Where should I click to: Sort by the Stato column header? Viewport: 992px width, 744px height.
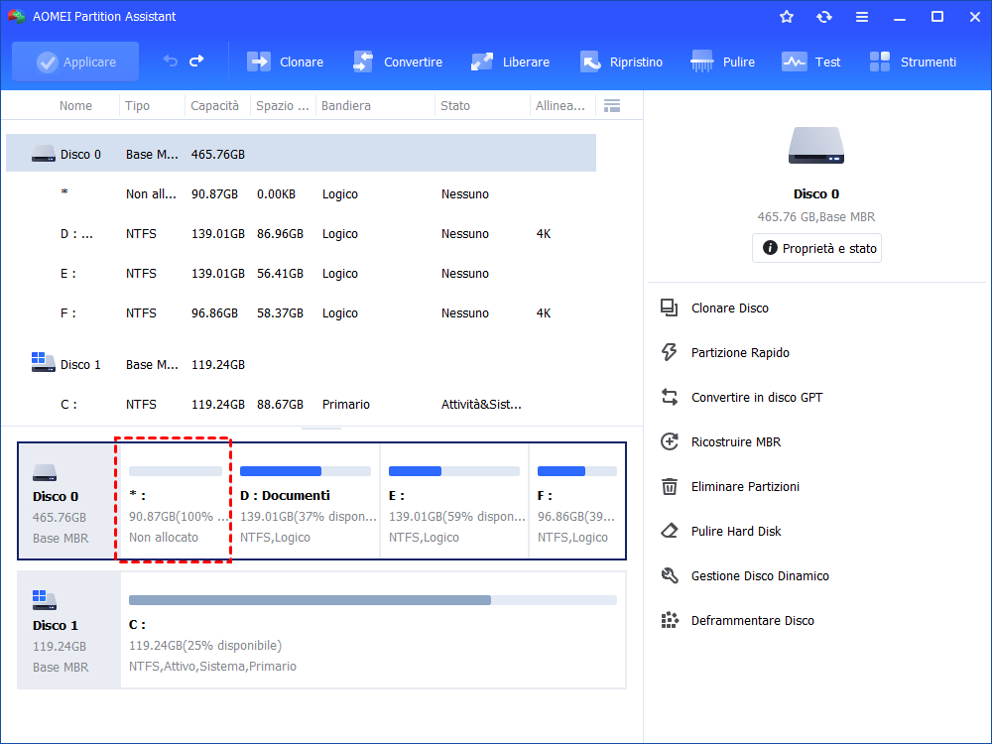coord(455,106)
